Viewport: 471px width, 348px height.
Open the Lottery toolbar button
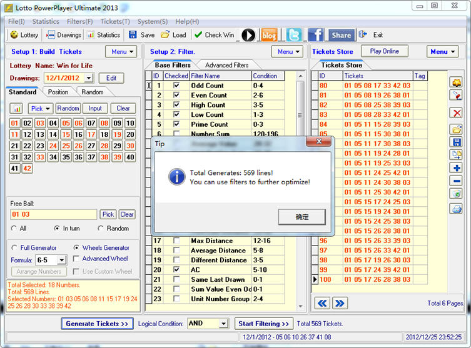pos(24,35)
